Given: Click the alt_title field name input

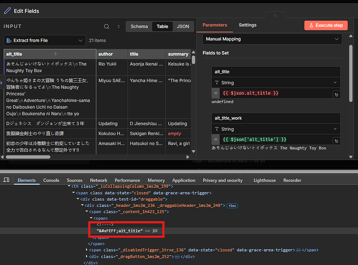Looking at the screenshot, I should coord(275,72).
